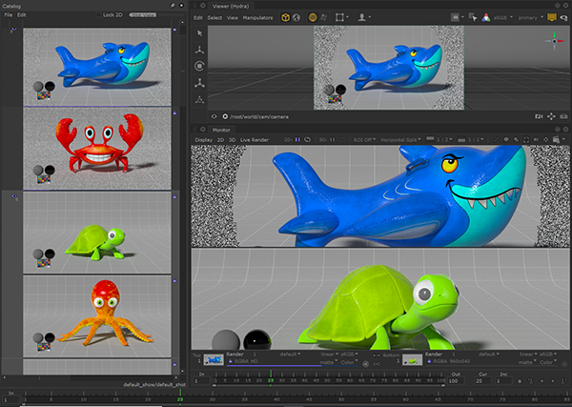Open the Horizontal Split dropdown

pos(401,139)
